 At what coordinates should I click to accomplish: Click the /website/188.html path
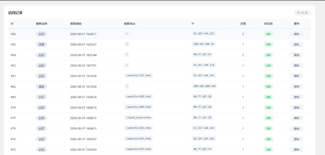138,128
